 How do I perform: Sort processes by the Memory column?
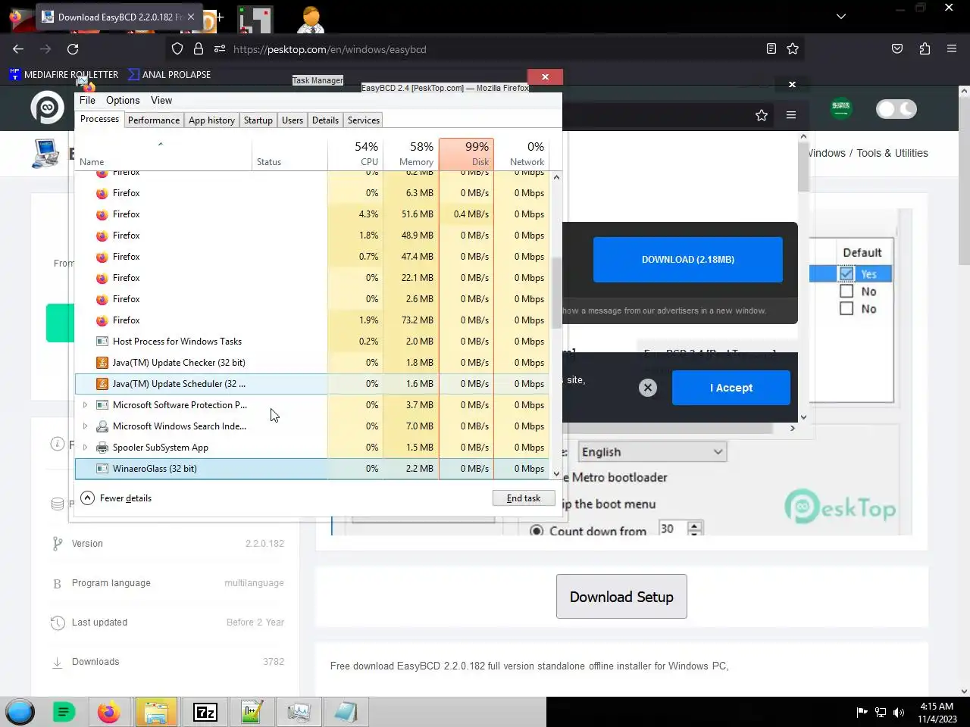coord(411,154)
